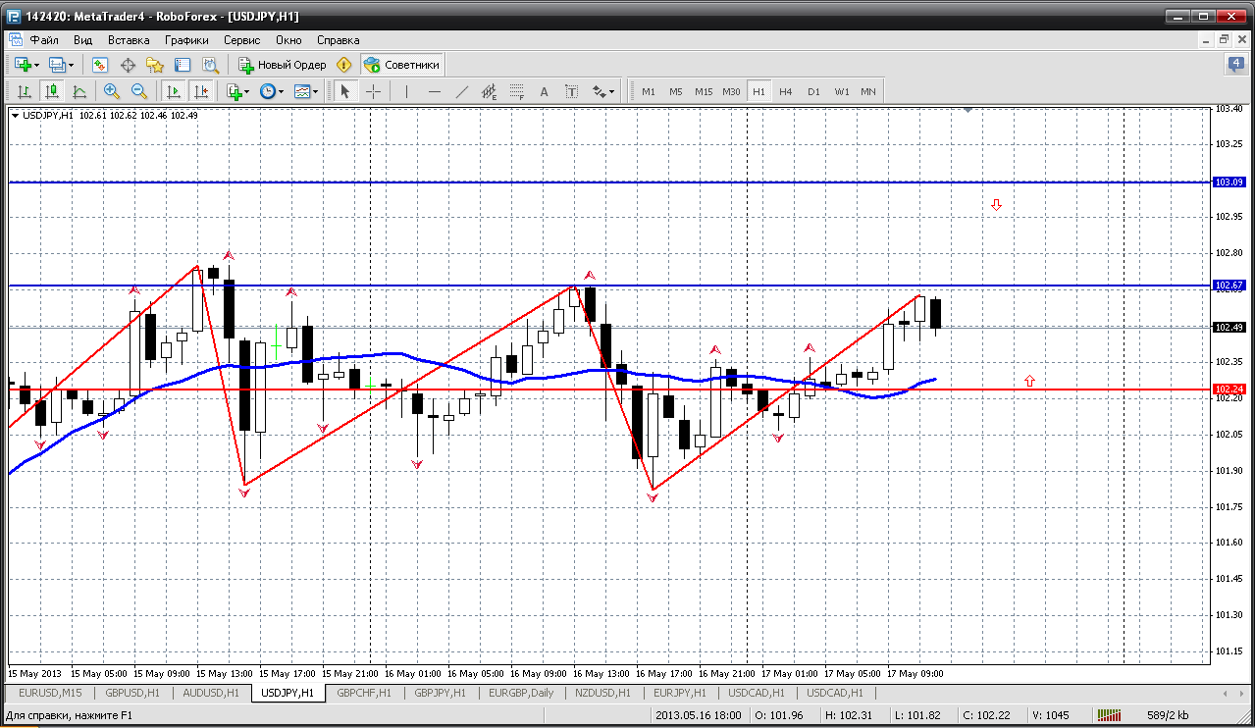Zoom out on the chart
The width and height of the screenshot is (1255, 728).
[138, 91]
